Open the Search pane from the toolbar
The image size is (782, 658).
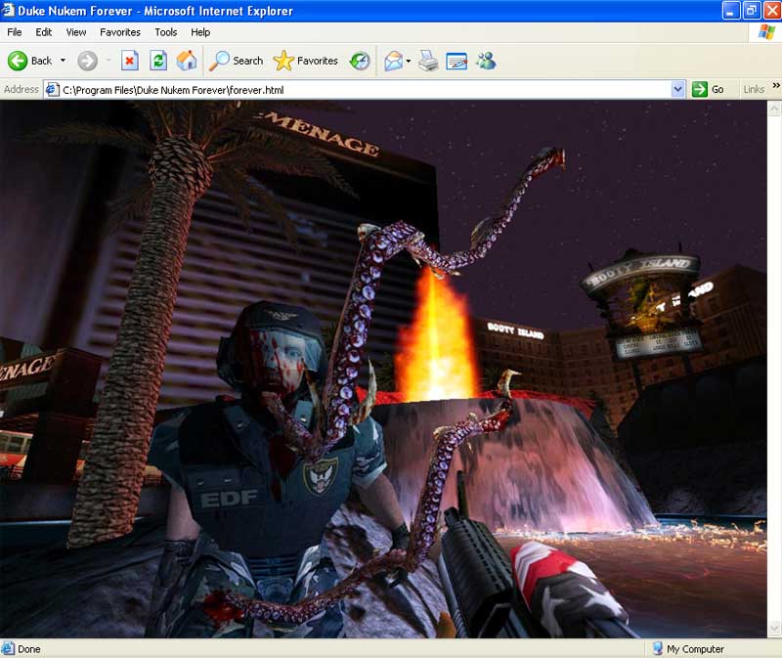point(237,61)
